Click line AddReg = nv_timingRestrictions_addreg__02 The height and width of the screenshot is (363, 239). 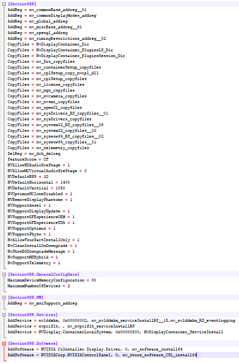tap(57, 38)
